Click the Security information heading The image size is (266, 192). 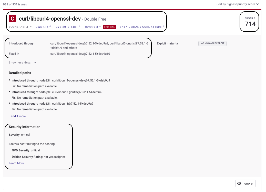pos(25,127)
